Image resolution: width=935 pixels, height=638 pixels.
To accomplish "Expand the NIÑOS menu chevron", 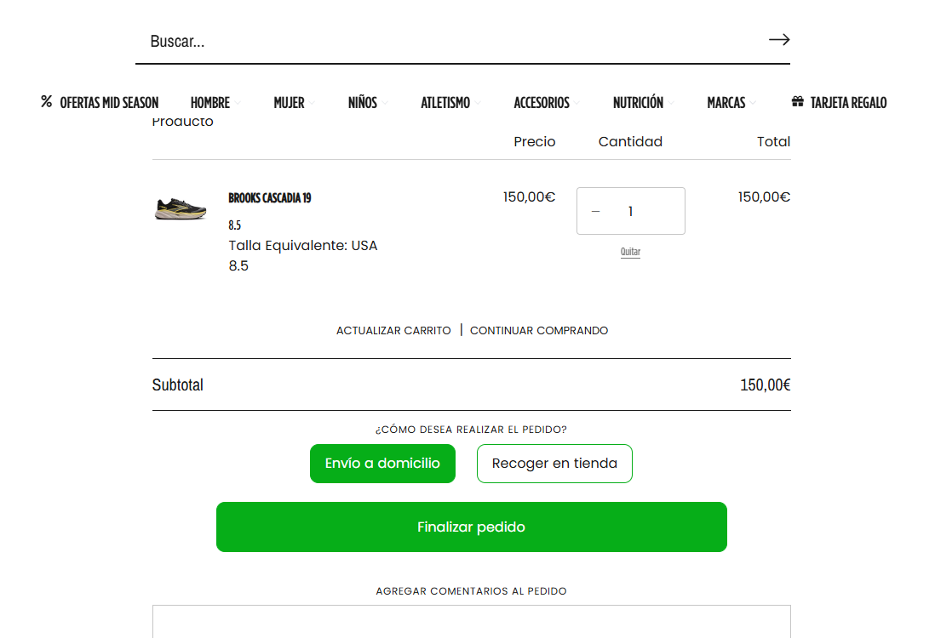I will 385,103.
